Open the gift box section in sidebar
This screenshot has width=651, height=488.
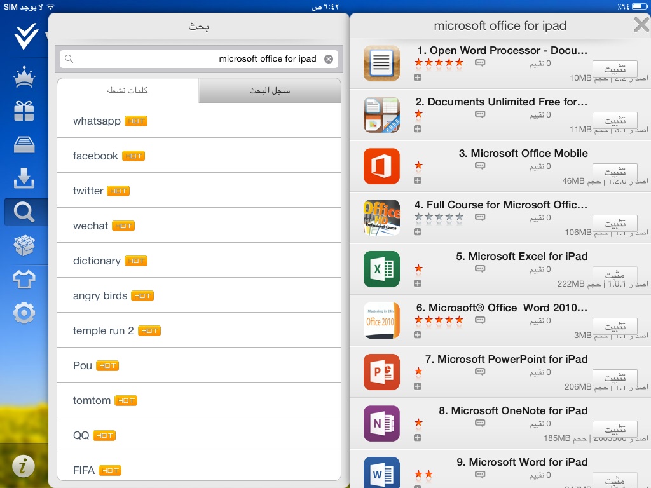point(24,111)
